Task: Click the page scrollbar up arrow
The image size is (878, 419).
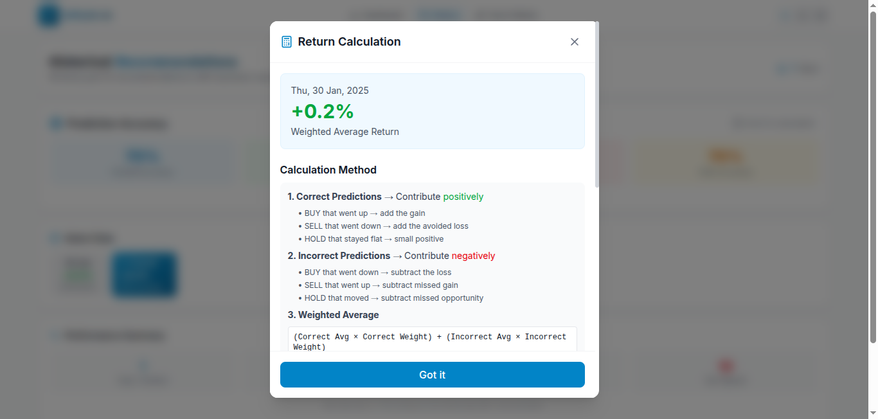Action: [873, 6]
